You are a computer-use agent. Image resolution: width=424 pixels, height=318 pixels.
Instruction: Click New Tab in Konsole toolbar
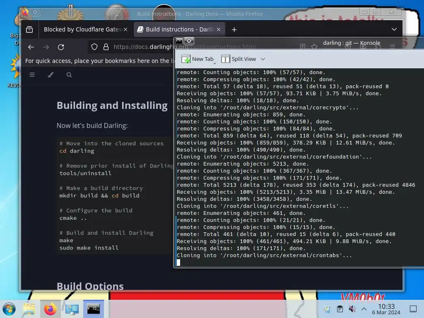[197, 59]
